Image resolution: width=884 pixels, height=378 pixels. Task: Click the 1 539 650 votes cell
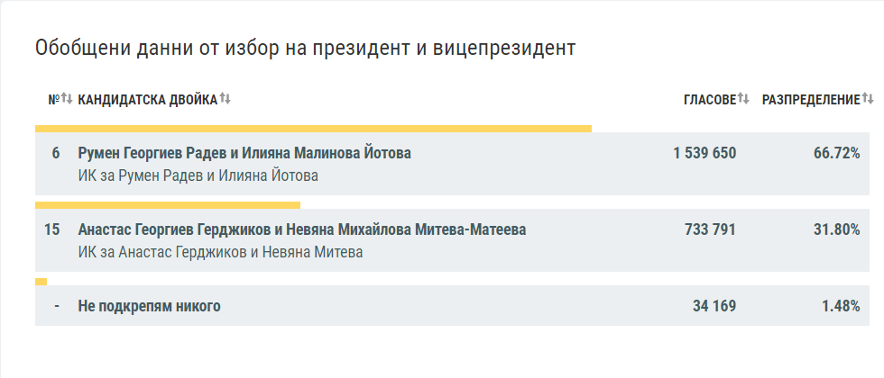tap(704, 153)
